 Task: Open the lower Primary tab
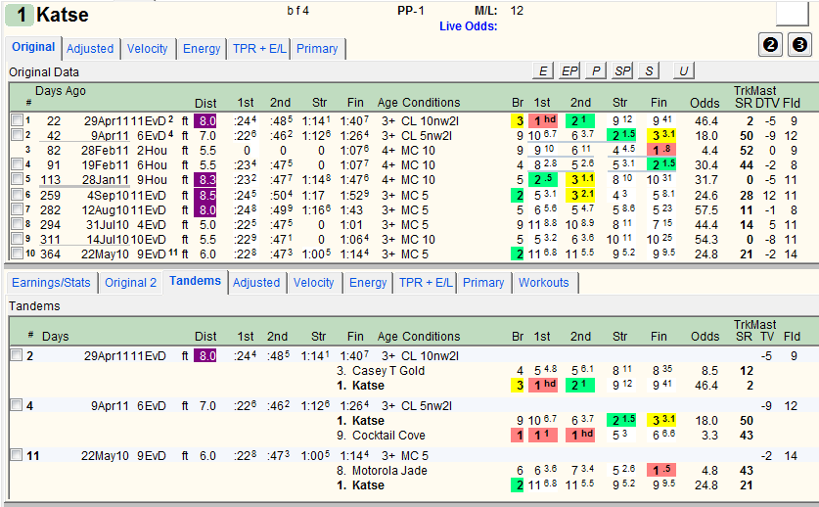pos(483,283)
